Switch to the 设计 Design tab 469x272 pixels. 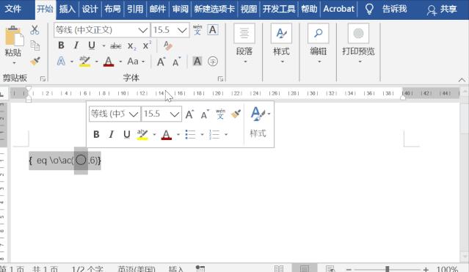click(x=90, y=9)
